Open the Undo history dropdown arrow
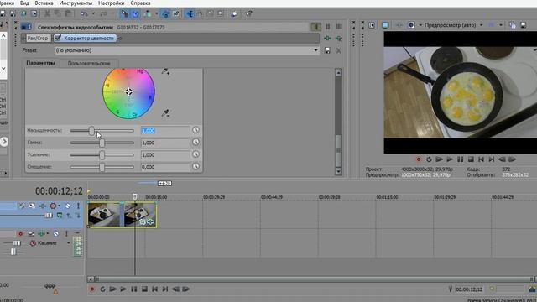 click(x=93, y=13)
